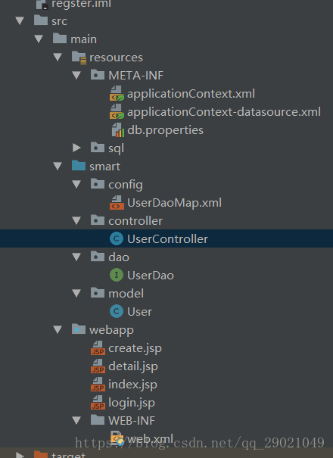
Task: Collapse the webapp folder arrow
Action: point(58,329)
